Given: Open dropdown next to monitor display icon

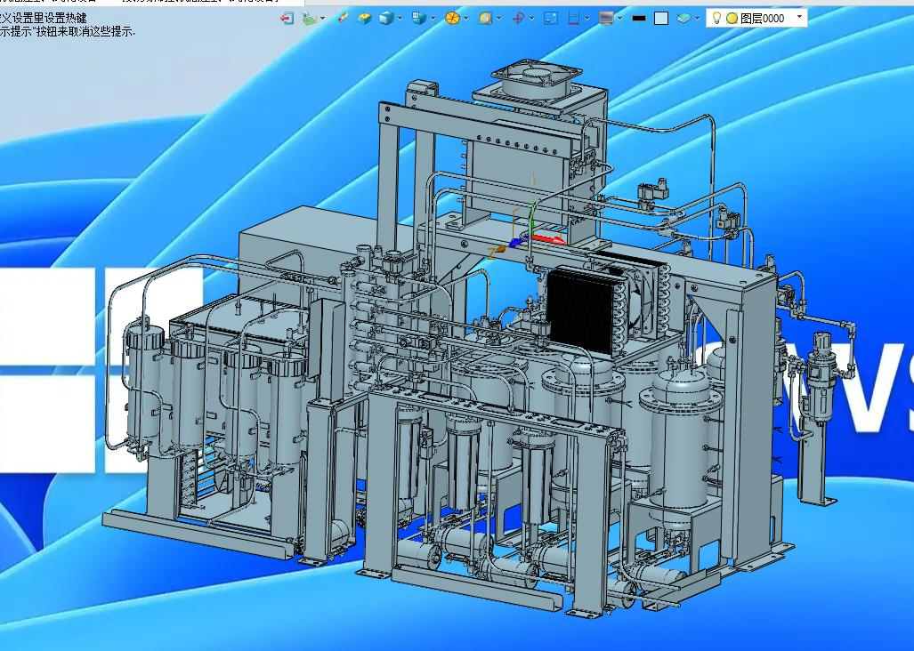Looking at the screenshot, I should coord(619,19).
